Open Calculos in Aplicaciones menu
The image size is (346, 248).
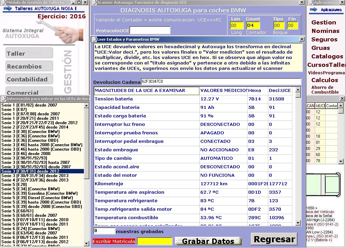(325, 80)
